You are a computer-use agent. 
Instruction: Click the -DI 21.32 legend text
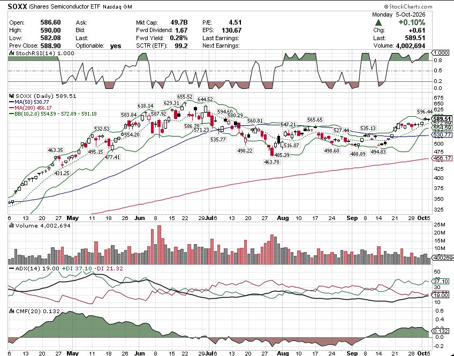coord(108,269)
